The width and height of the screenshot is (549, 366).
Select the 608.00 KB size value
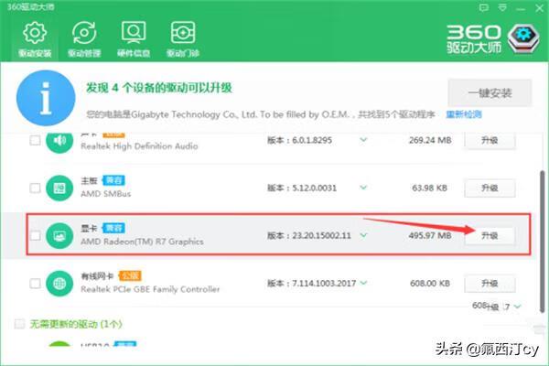(430, 284)
